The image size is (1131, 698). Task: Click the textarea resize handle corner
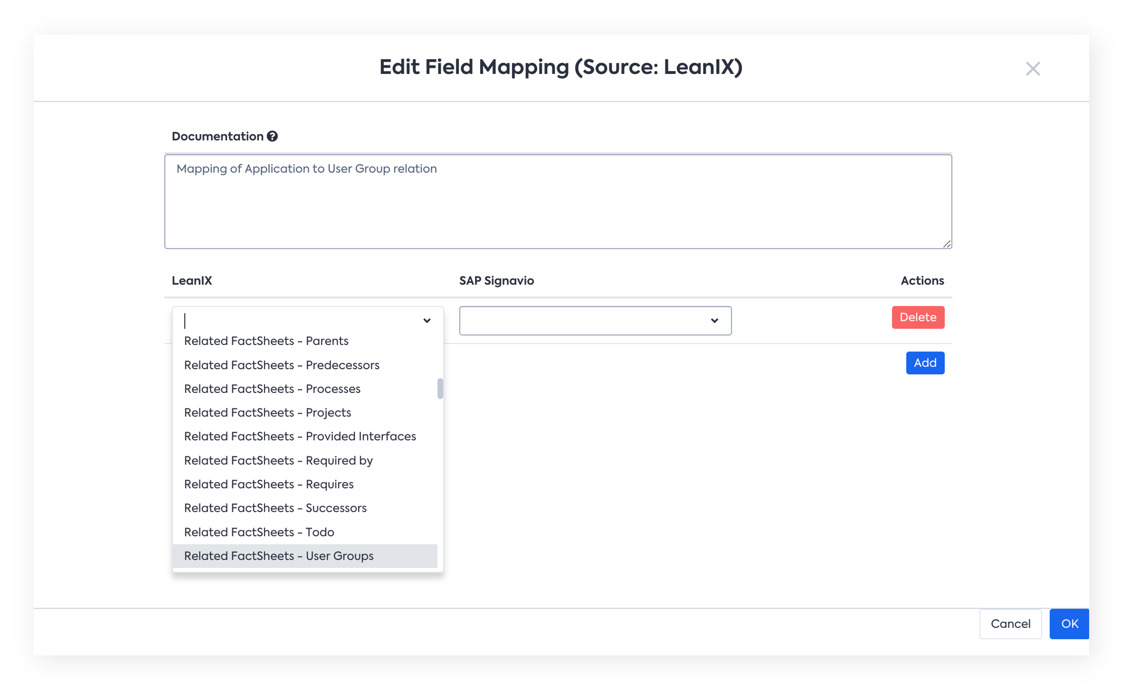tap(946, 244)
